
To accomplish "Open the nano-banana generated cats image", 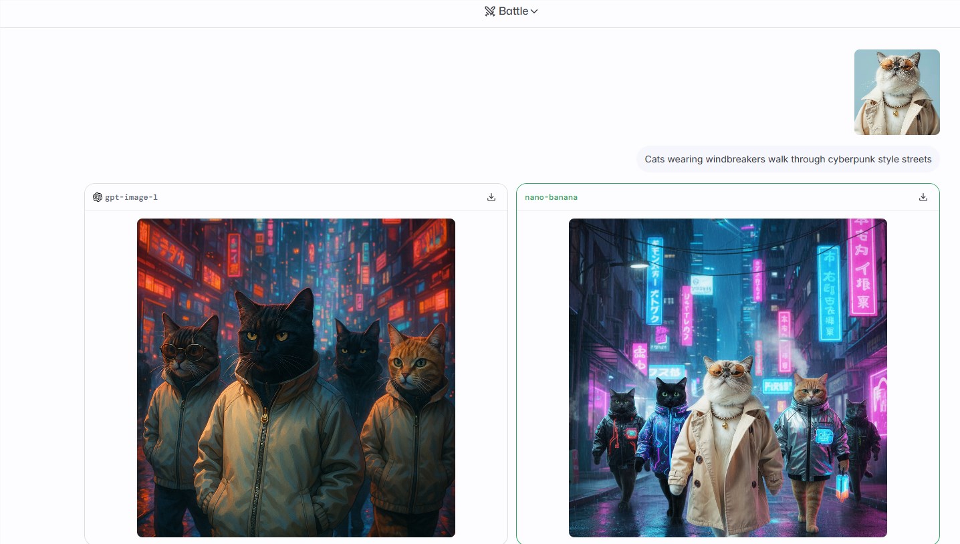I will click(x=728, y=378).
